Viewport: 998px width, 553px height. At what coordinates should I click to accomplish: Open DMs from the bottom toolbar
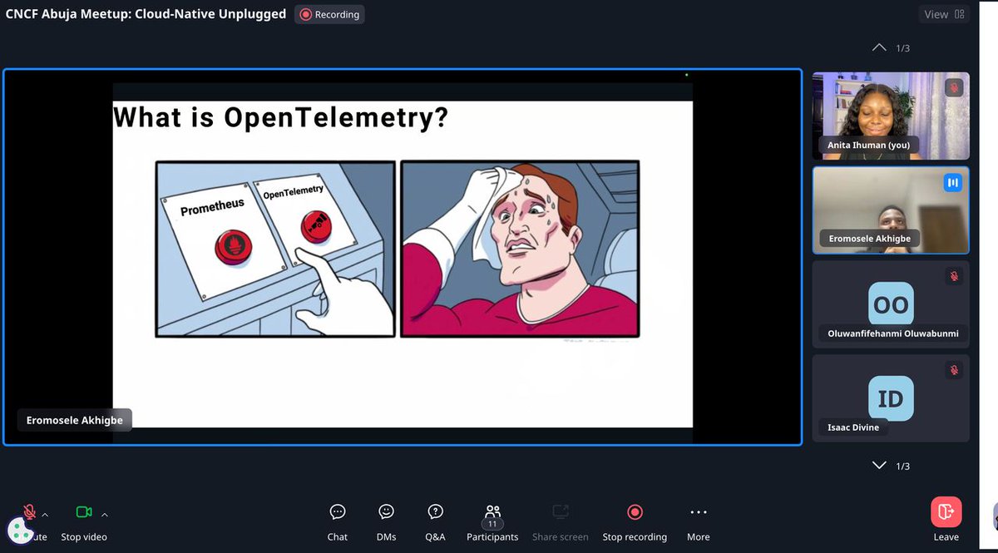click(386, 522)
